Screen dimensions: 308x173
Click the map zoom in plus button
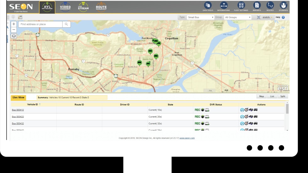coord(14,24)
